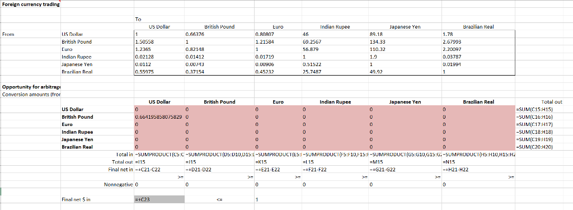Viewport: 573px width, 210px height.
Task: Select the cell with value 49.92
Action: [405, 72]
